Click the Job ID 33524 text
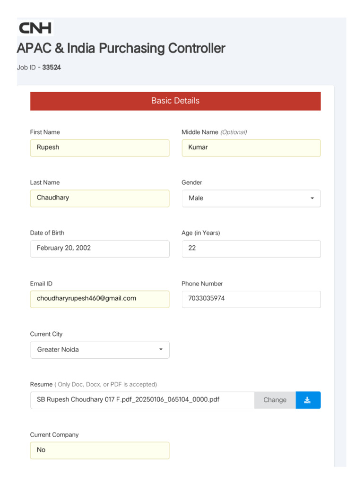The height and width of the screenshot is (484, 363). (x=39, y=67)
